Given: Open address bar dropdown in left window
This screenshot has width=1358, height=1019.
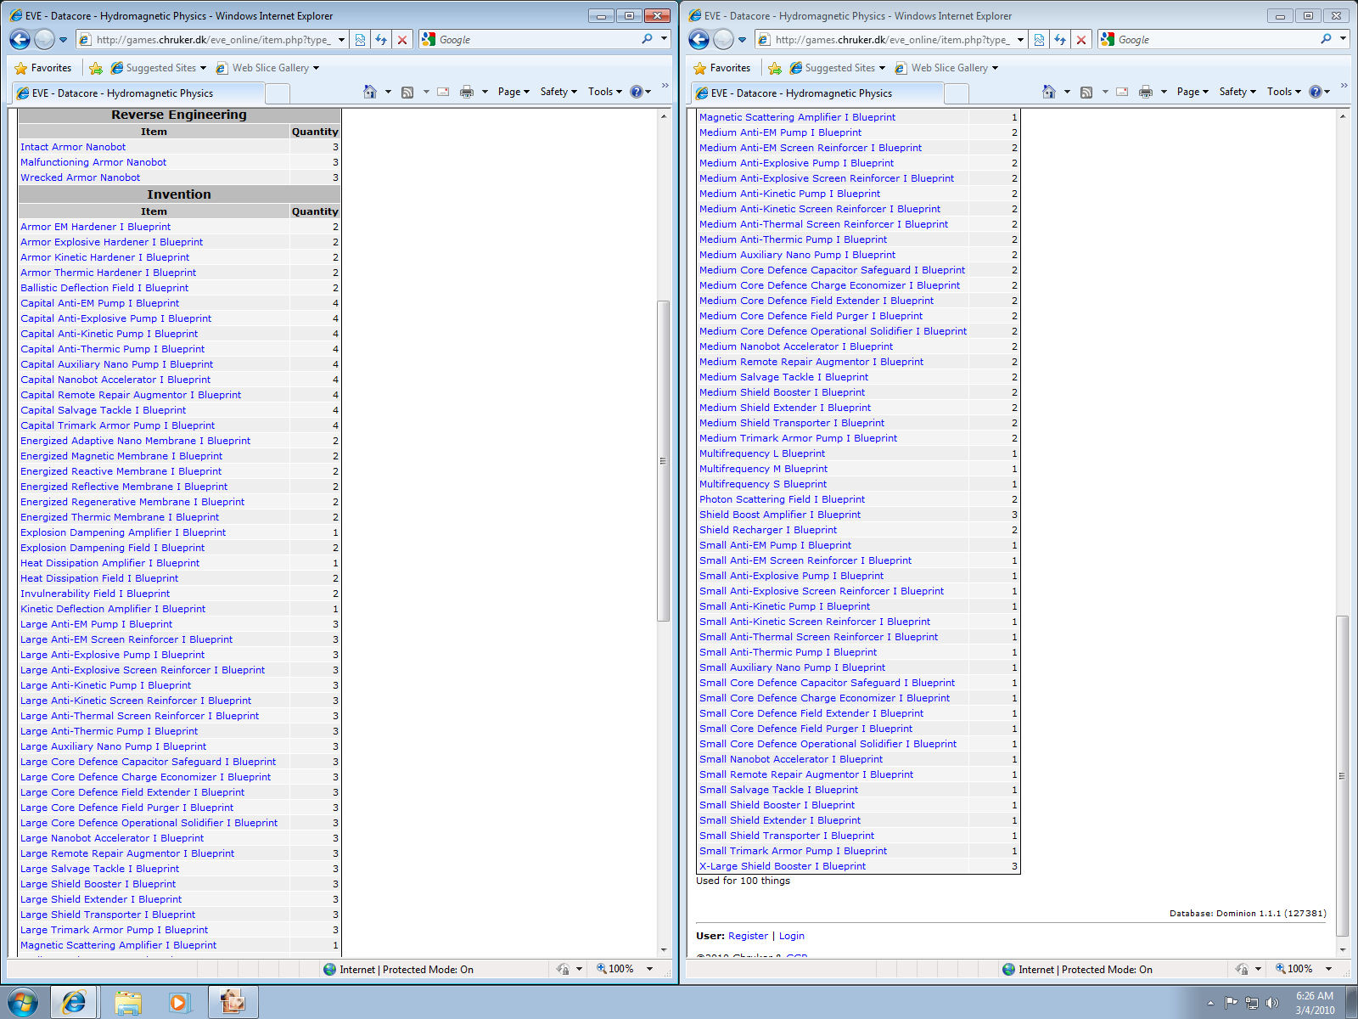Looking at the screenshot, I should pos(341,39).
